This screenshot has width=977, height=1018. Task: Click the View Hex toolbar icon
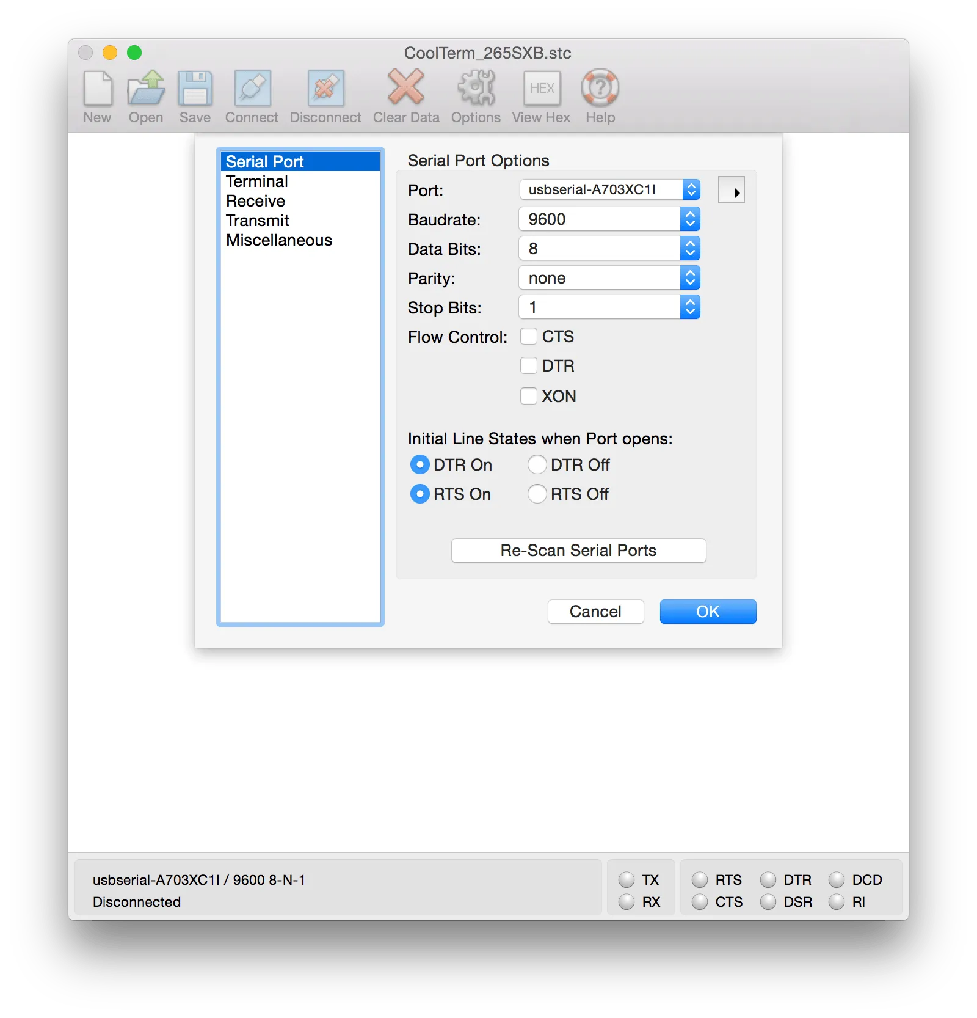[x=542, y=89]
